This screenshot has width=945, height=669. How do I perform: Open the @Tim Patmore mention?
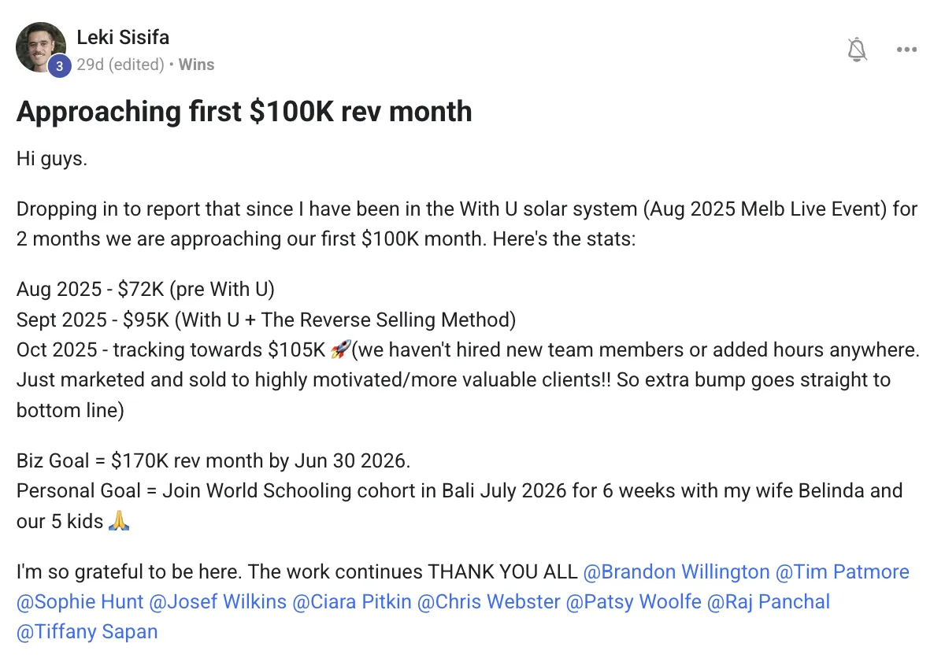click(x=843, y=572)
